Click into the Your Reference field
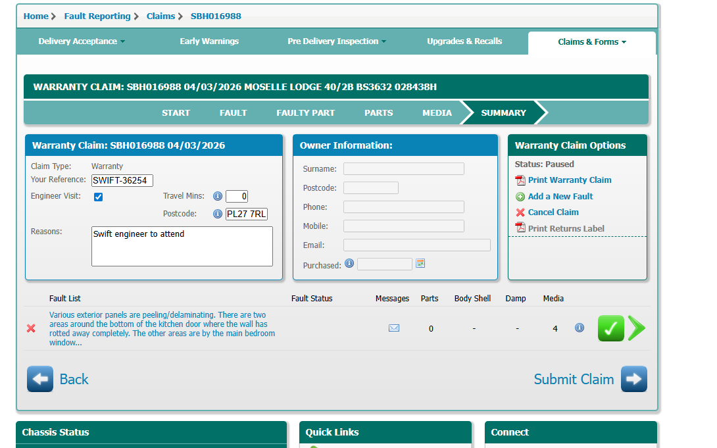The width and height of the screenshot is (717, 448). click(122, 180)
